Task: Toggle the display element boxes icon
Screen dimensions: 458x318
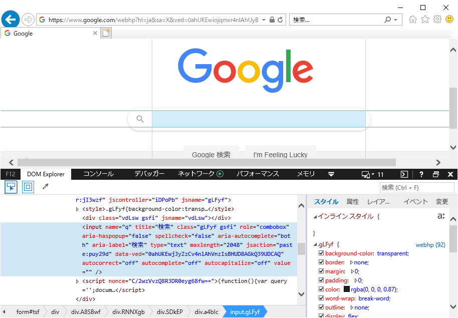Action: pyautogui.click(x=28, y=187)
